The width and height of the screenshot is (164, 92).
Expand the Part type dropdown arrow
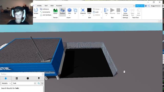pos(69,15)
